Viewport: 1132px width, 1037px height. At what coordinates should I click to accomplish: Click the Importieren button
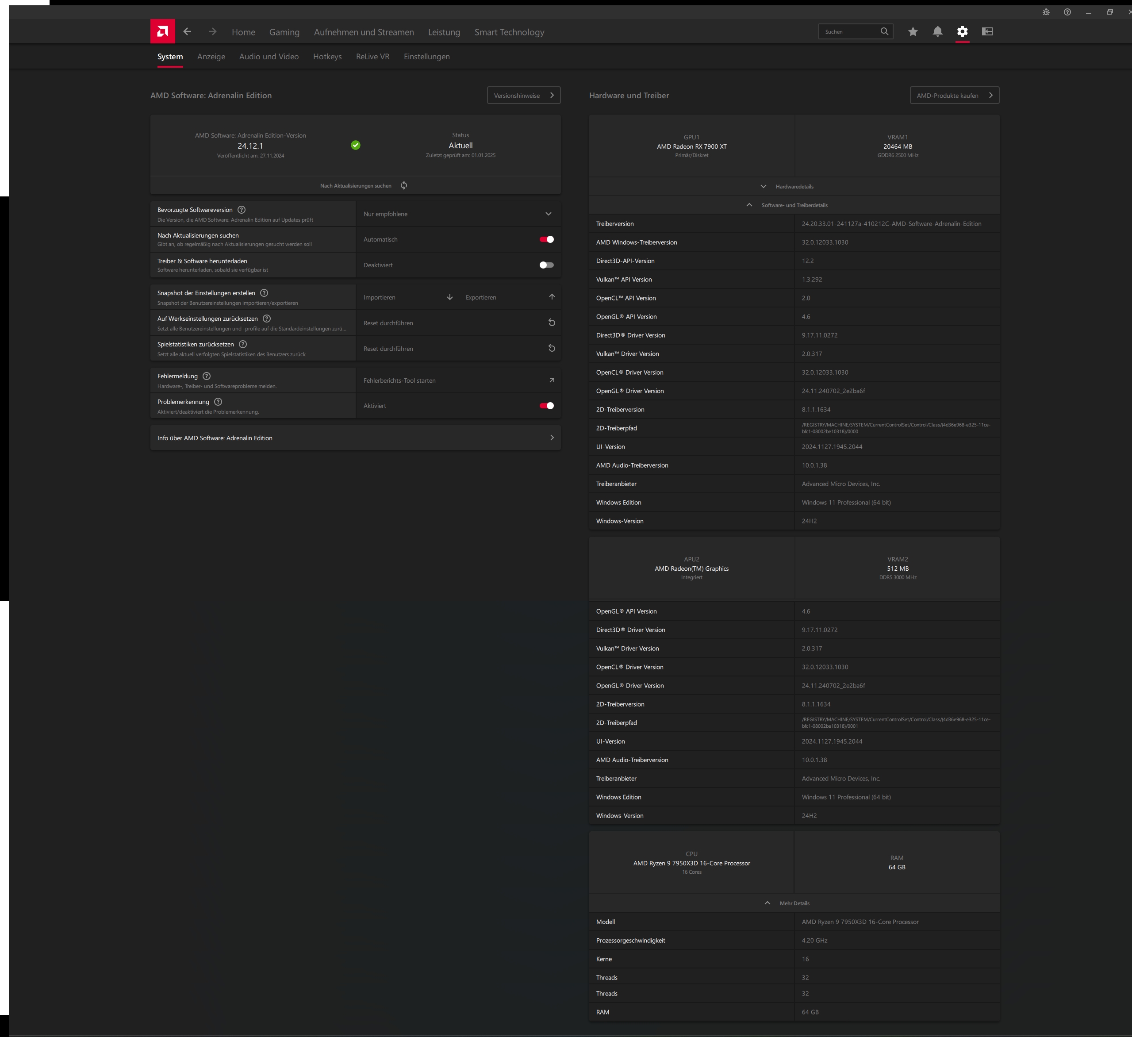tap(408, 297)
